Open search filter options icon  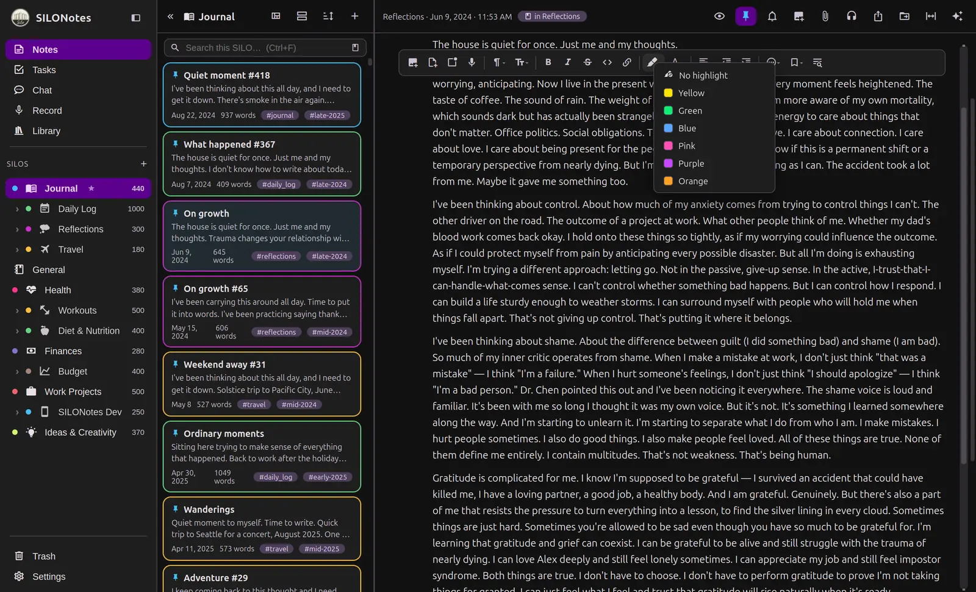(355, 48)
